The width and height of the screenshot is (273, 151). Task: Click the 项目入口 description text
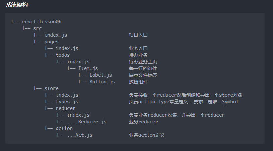(x=138, y=35)
